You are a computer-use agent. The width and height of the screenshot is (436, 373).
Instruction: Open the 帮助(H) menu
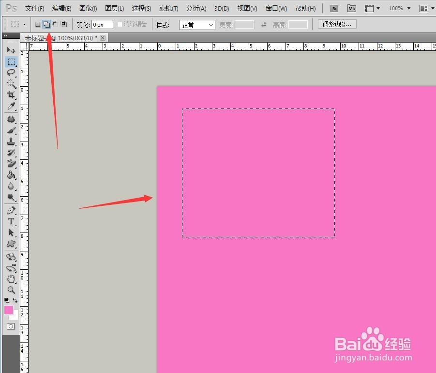click(305, 8)
